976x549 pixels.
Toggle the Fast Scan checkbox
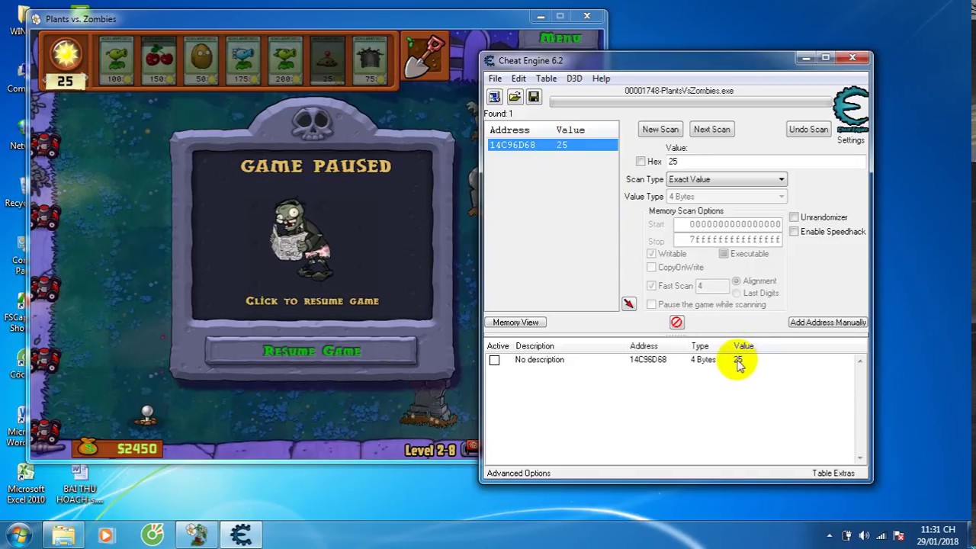click(651, 286)
